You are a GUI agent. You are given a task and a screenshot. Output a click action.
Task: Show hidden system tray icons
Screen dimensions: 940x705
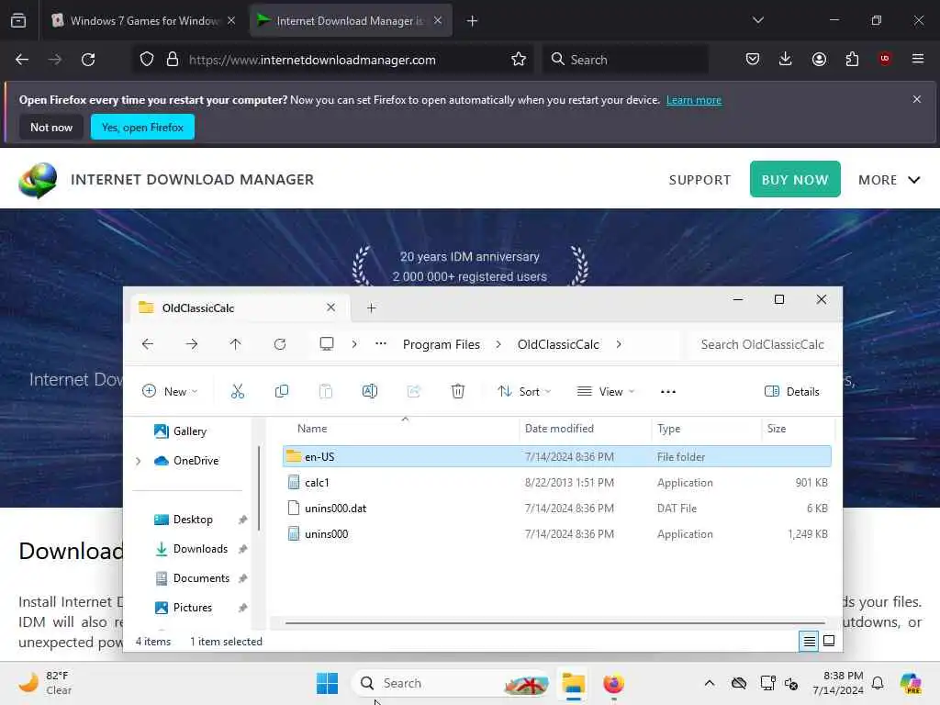point(710,683)
